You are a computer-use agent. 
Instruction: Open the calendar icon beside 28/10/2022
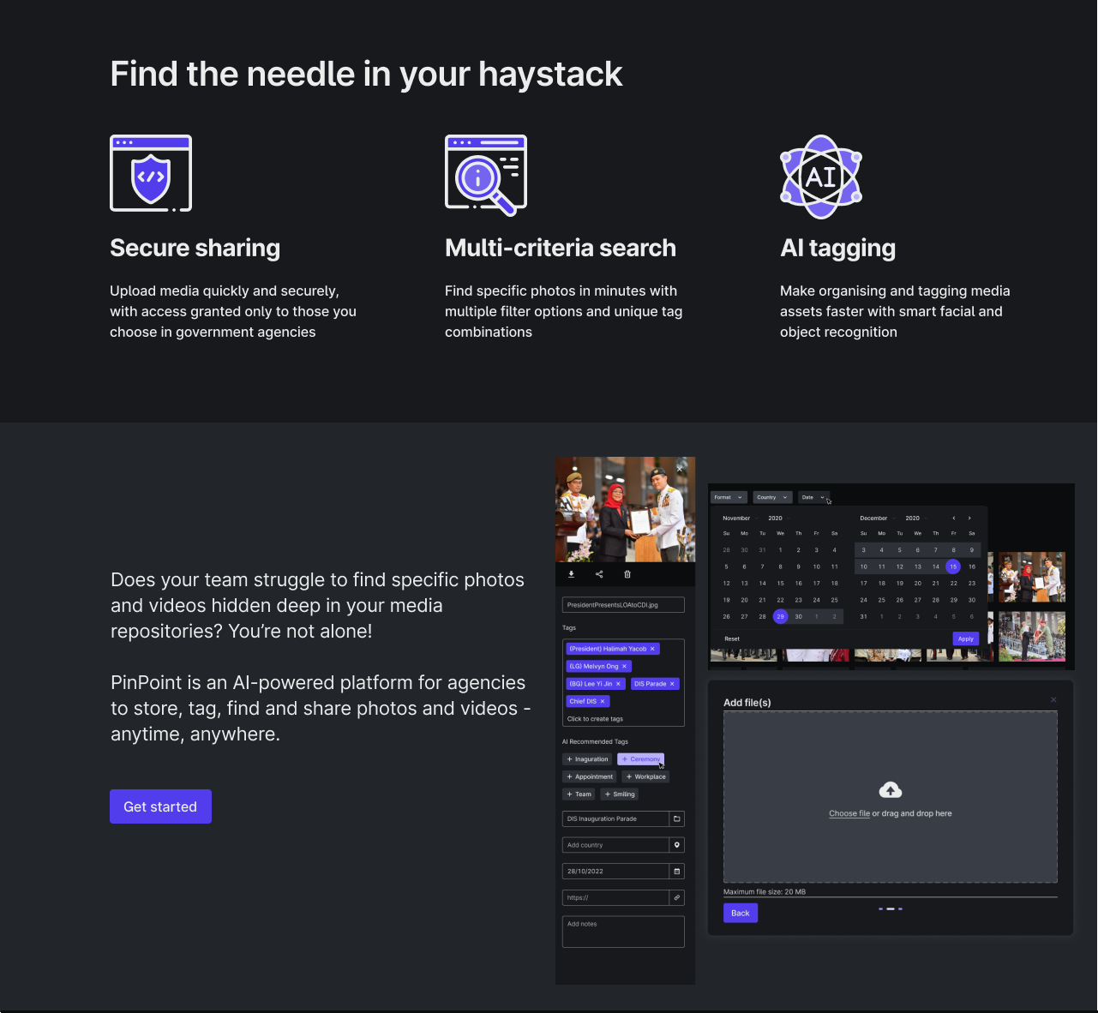[677, 872]
